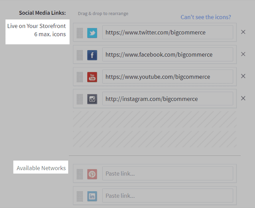The width and height of the screenshot is (255, 208).
Task: Grab the YouTube row drag handle
Action: (x=80, y=77)
